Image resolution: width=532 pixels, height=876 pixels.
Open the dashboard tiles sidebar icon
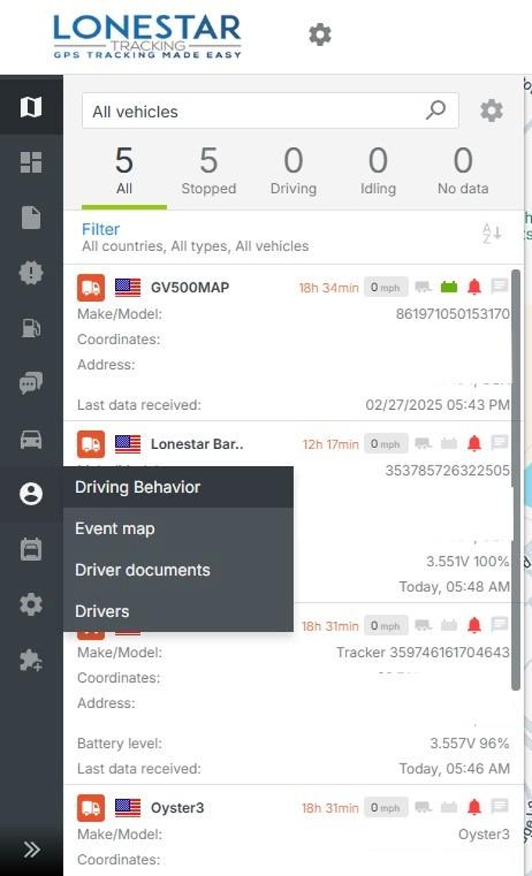(x=31, y=162)
